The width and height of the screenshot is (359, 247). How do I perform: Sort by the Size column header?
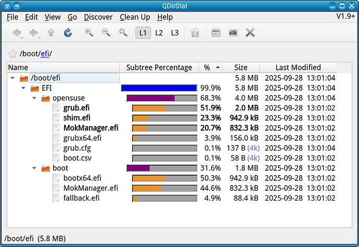[241, 67]
